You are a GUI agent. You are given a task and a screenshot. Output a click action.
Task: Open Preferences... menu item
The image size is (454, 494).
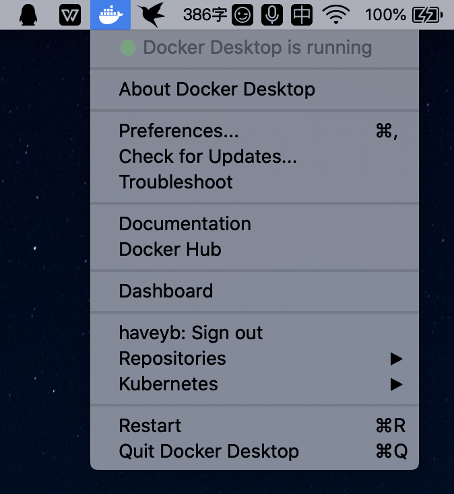[255, 131]
